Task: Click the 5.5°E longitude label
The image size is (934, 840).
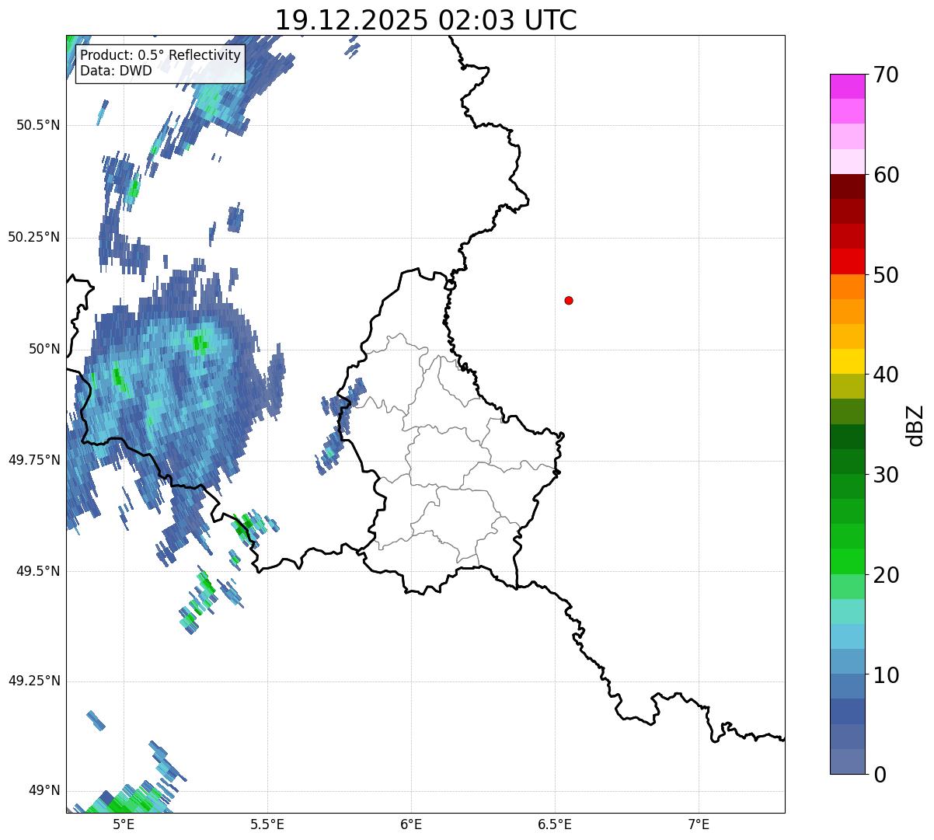Action: tap(267, 824)
